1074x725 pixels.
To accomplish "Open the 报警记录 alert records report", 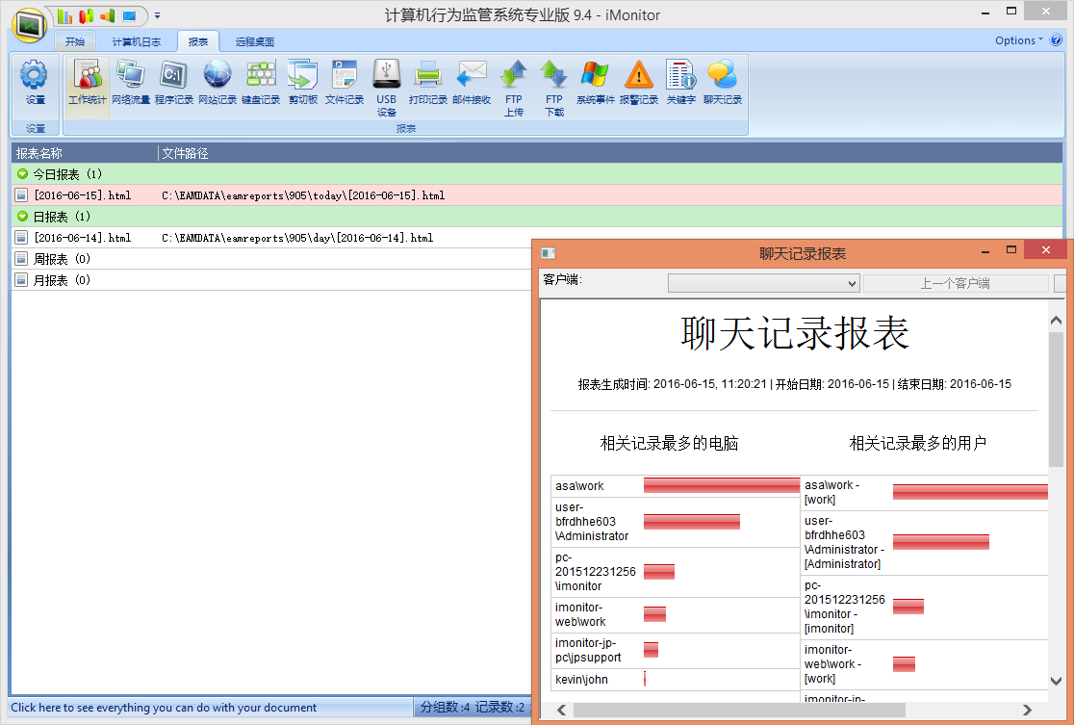I will point(638,82).
